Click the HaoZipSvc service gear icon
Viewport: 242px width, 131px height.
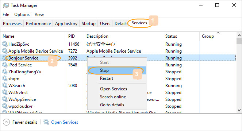tap(5, 44)
